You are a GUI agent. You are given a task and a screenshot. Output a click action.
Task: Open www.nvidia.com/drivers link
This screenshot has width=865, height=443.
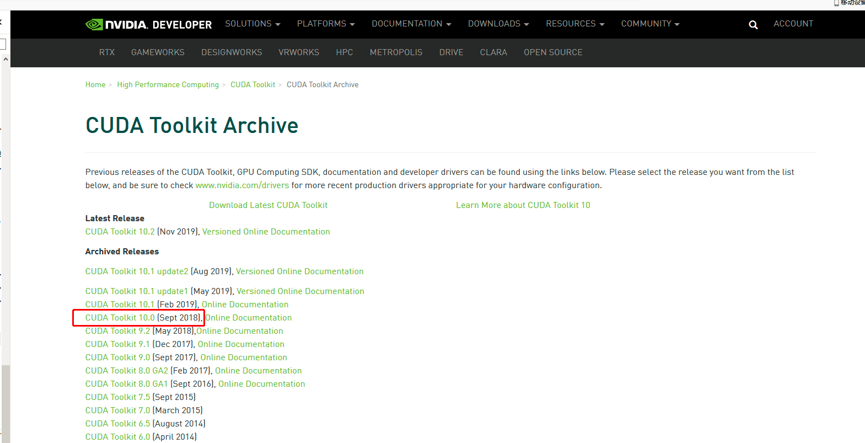(x=242, y=185)
